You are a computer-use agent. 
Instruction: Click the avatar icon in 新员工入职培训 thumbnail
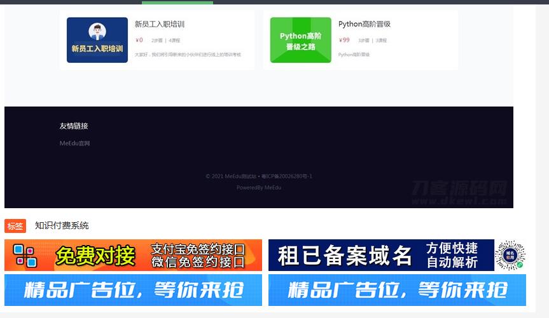[x=97, y=32]
